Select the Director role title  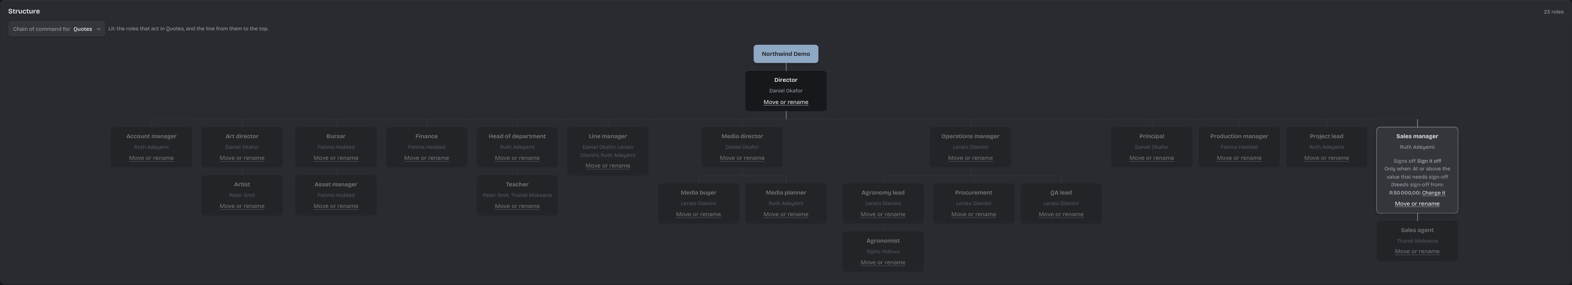tap(785, 80)
